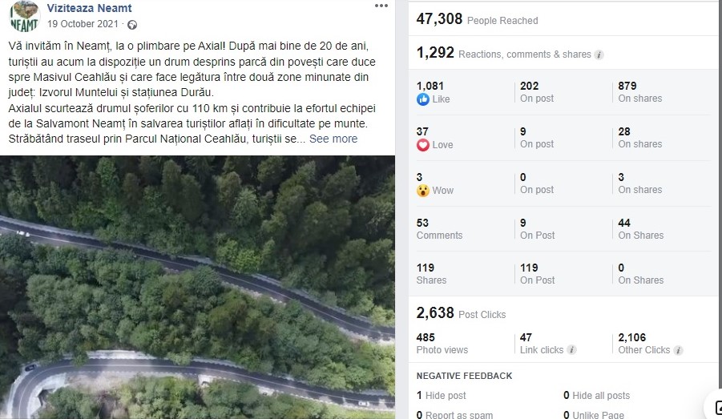Click the Viziteaza Neamt page avatar
Screen dimensions: 722x419
click(x=24, y=16)
